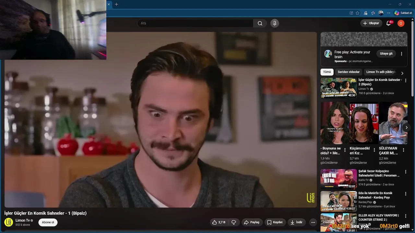Click the YouTube search magnifier button
415x233 pixels.
click(260, 23)
